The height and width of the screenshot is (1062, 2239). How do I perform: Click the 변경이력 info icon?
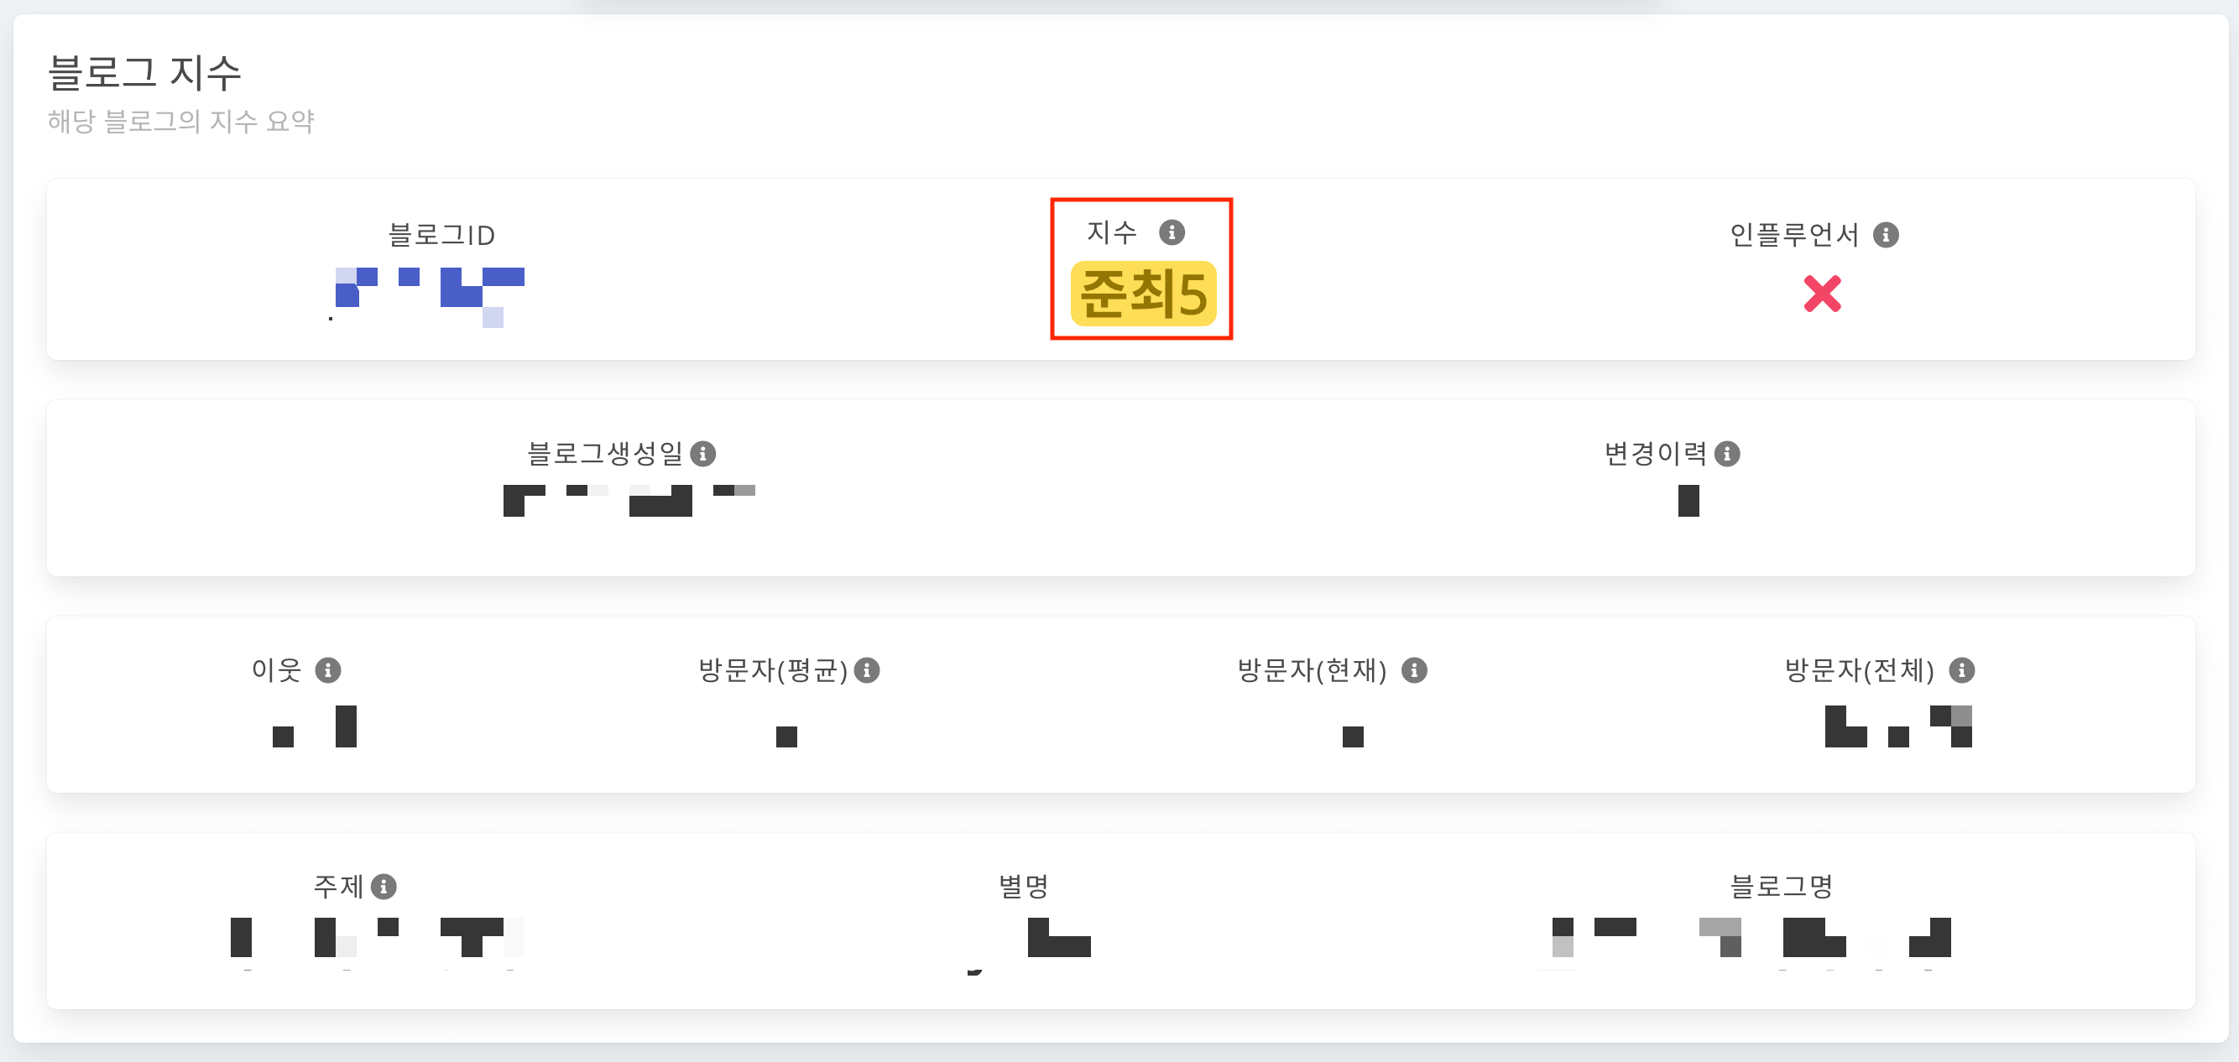1728,453
